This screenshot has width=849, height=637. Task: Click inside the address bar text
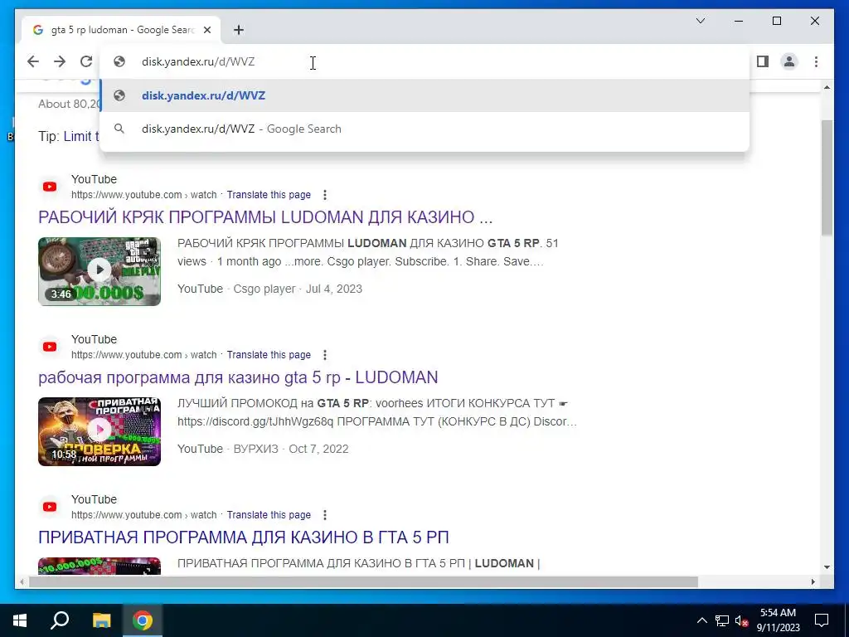[198, 61]
